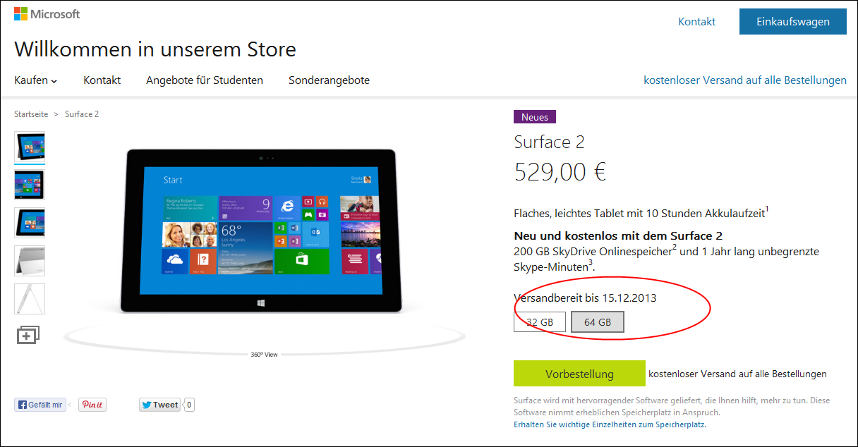Screen dimensions: 858x447
Task: Follow the Startseite breadcrumb link
Action: point(31,114)
